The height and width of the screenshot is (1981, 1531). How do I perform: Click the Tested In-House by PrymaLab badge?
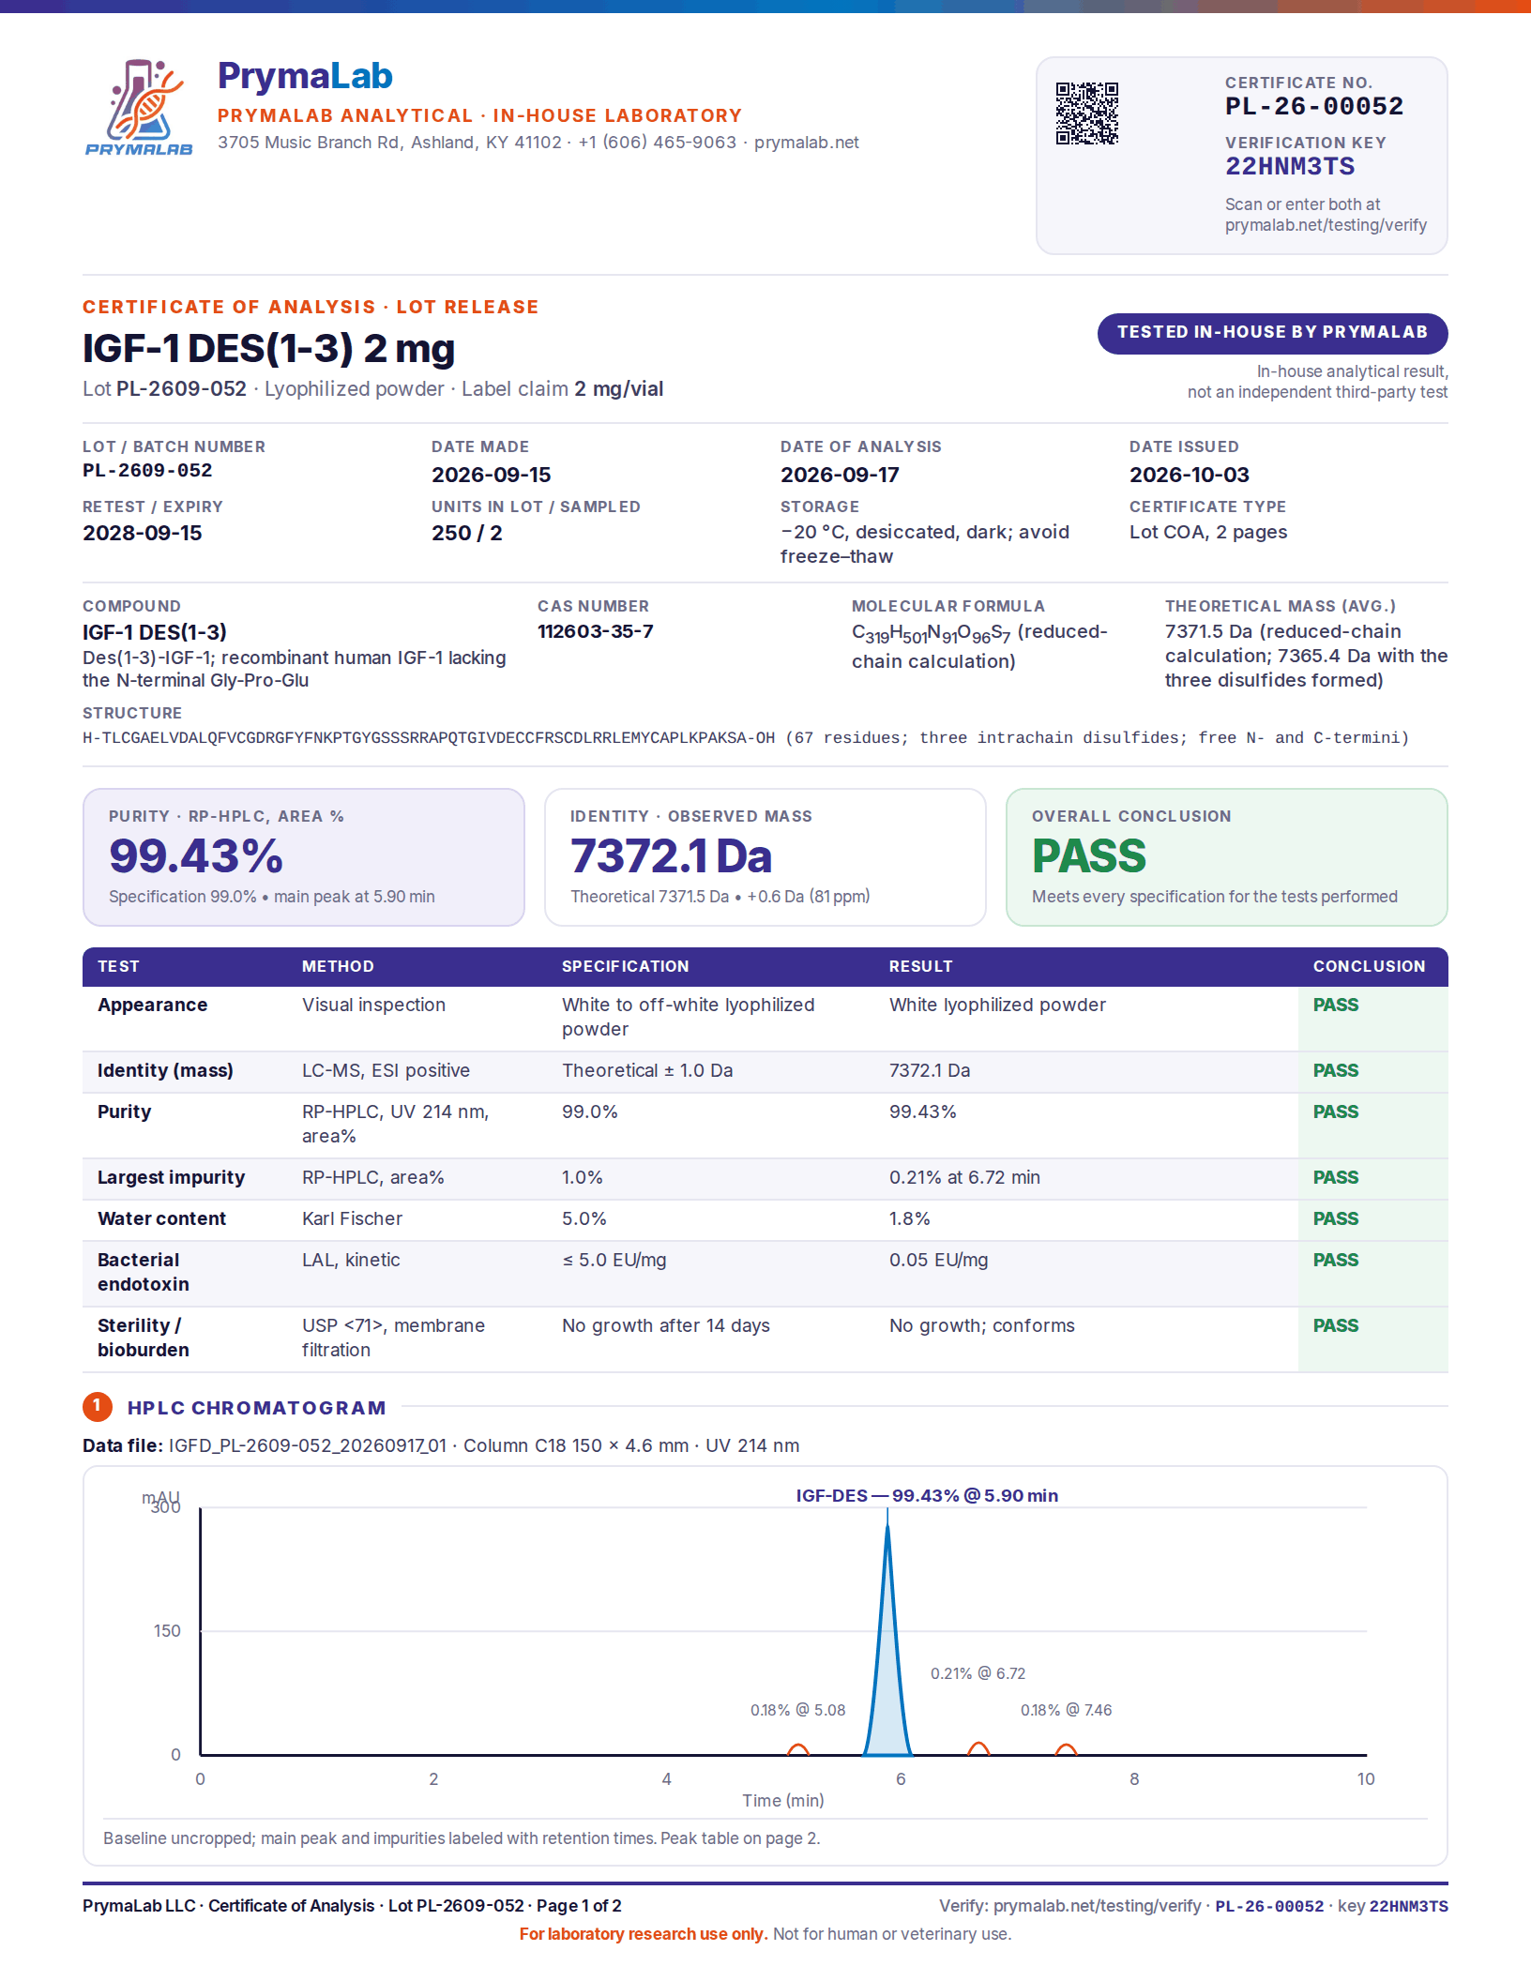click(1272, 333)
